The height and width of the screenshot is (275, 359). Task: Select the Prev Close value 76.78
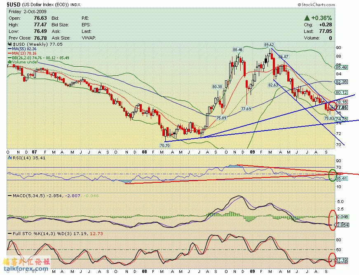click(40, 38)
